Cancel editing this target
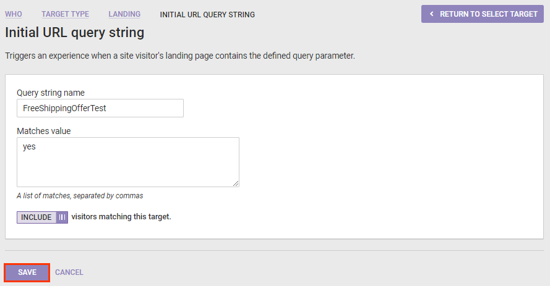The width and height of the screenshot is (550, 286). (x=69, y=272)
